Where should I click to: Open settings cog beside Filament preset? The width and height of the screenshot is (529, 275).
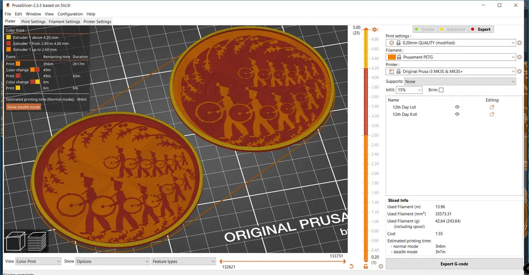pos(519,57)
